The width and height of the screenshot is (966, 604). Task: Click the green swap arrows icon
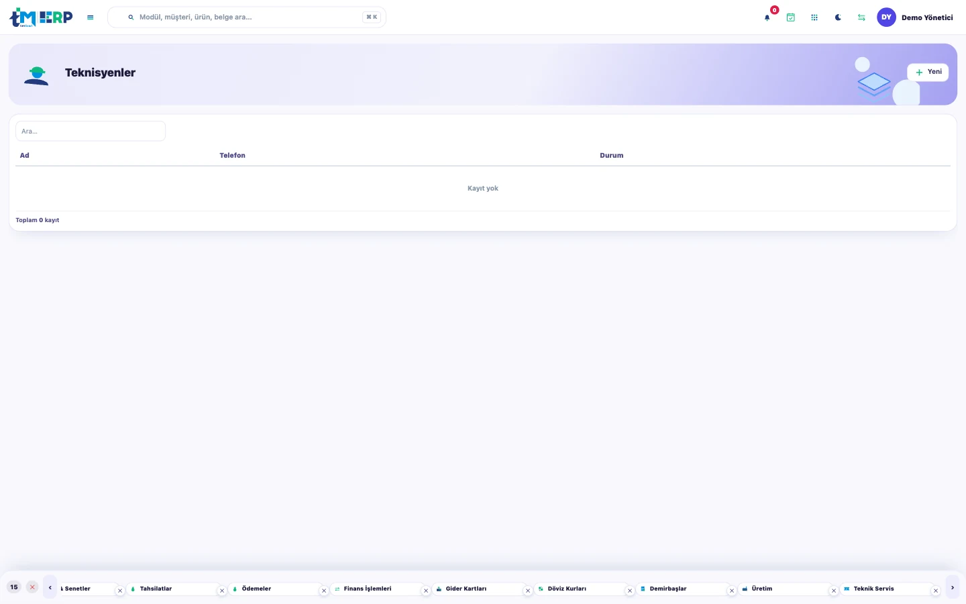(x=861, y=17)
